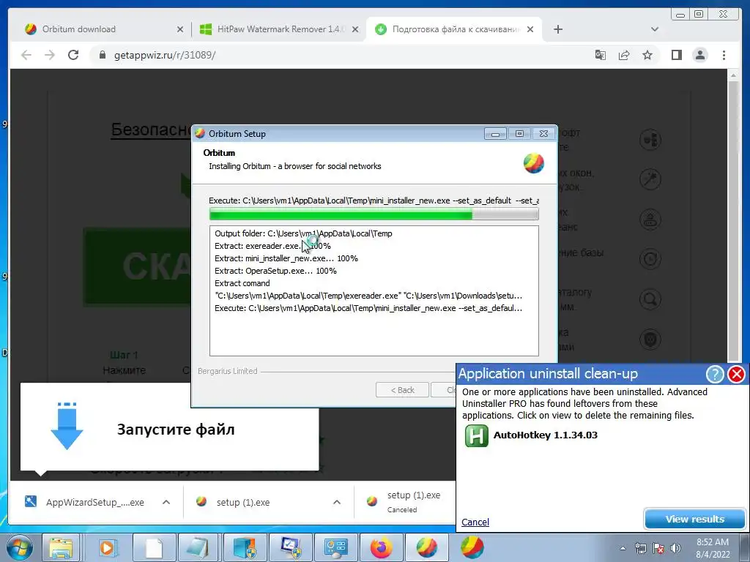Open the Windows Start menu
Image resolution: width=750 pixels, height=562 pixels.
pyautogui.click(x=20, y=547)
